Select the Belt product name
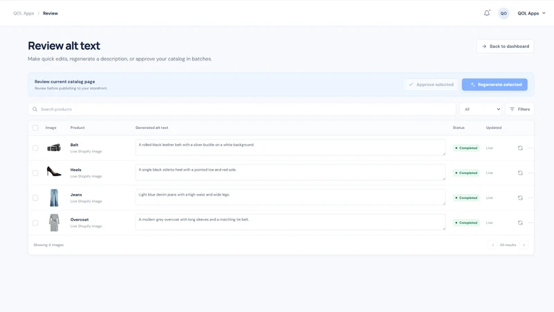This screenshot has height=312, width=554. [74, 145]
